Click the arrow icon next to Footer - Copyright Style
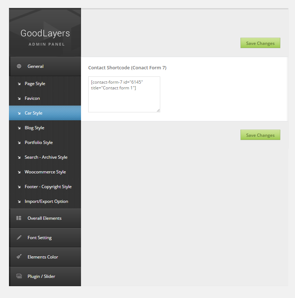 pyautogui.click(x=19, y=187)
